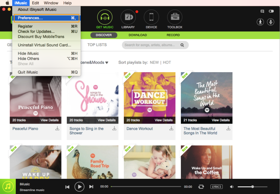280x194 pixels.
Task: Open the Window menu
Action: (x=51, y=3)
